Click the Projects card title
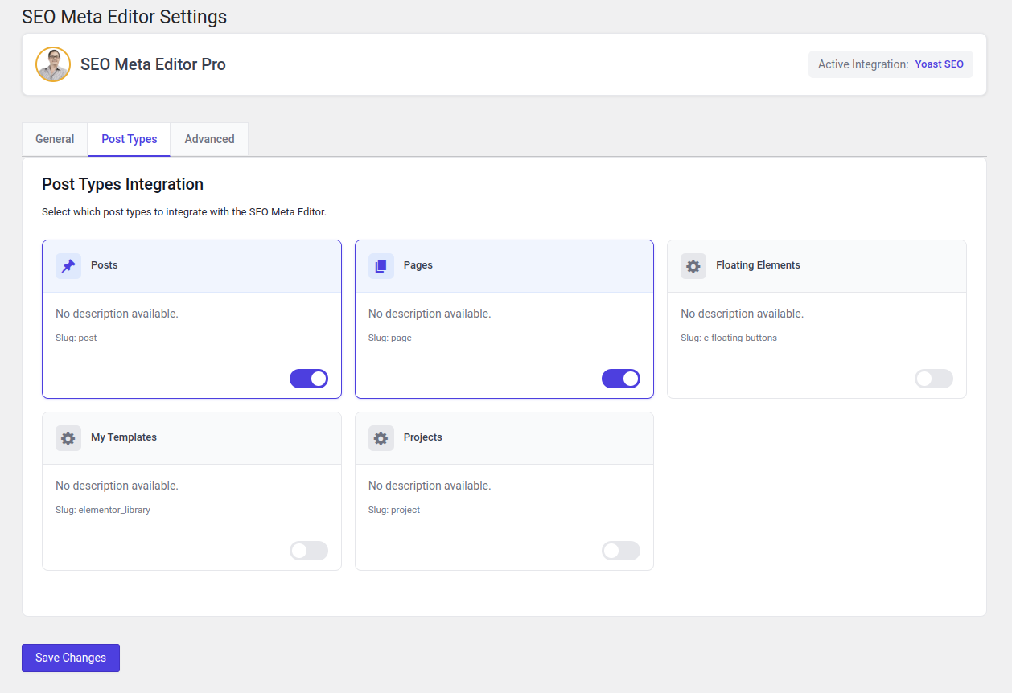This screenshot has width=1012, height=693. 423,437
